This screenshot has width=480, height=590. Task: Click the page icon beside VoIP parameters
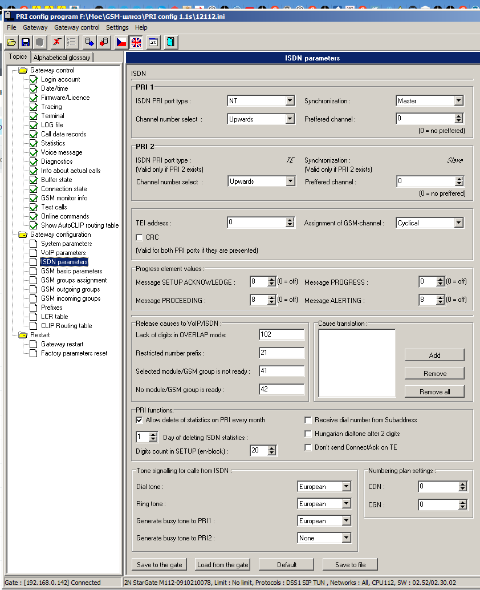pyautogui.click(x=34, y=253)
